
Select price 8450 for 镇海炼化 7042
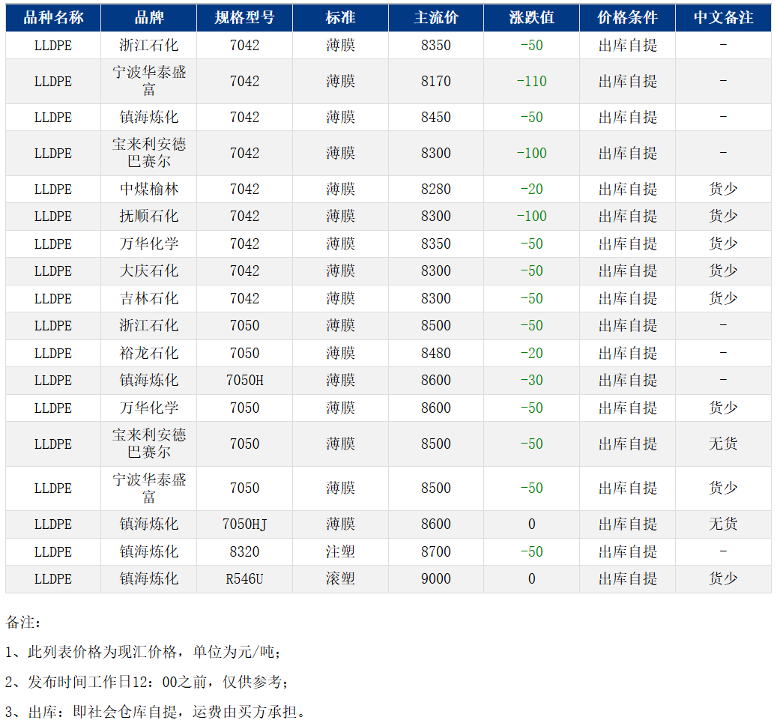(x=436, y=118)
